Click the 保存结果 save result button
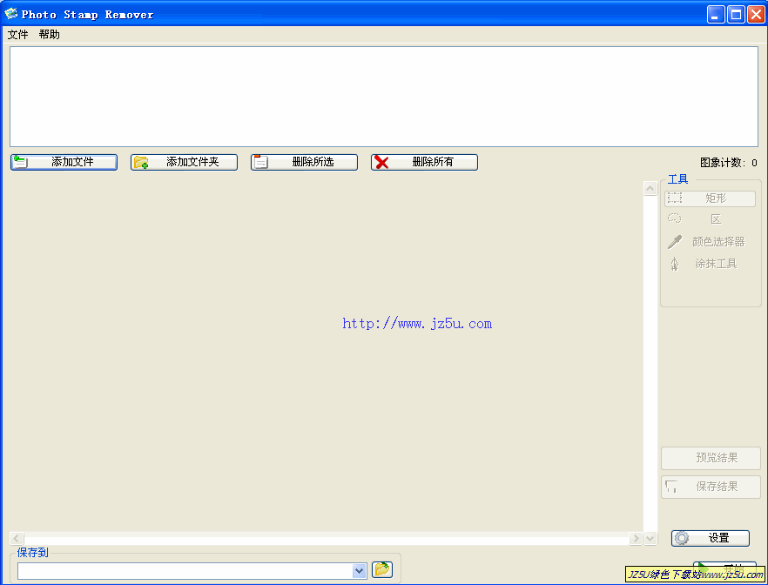The width and height of the screenshot is (768, 585). coord(711,487)
